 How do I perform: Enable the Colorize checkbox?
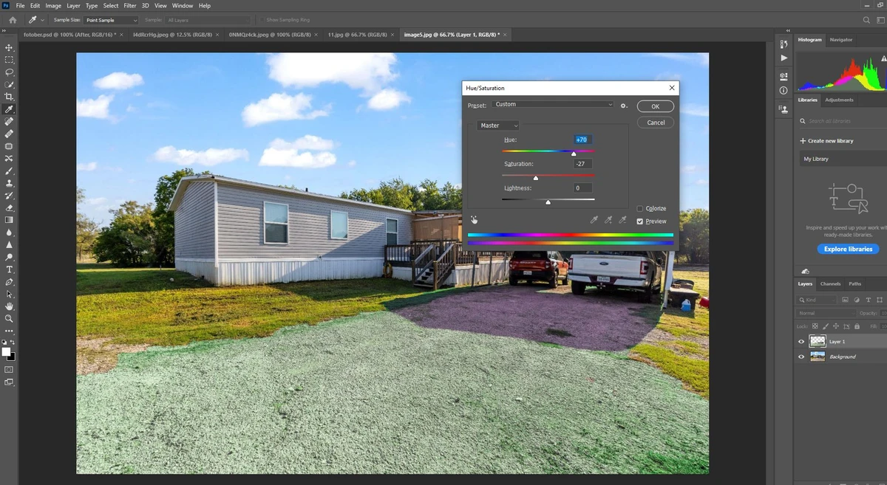click(640, 209)
